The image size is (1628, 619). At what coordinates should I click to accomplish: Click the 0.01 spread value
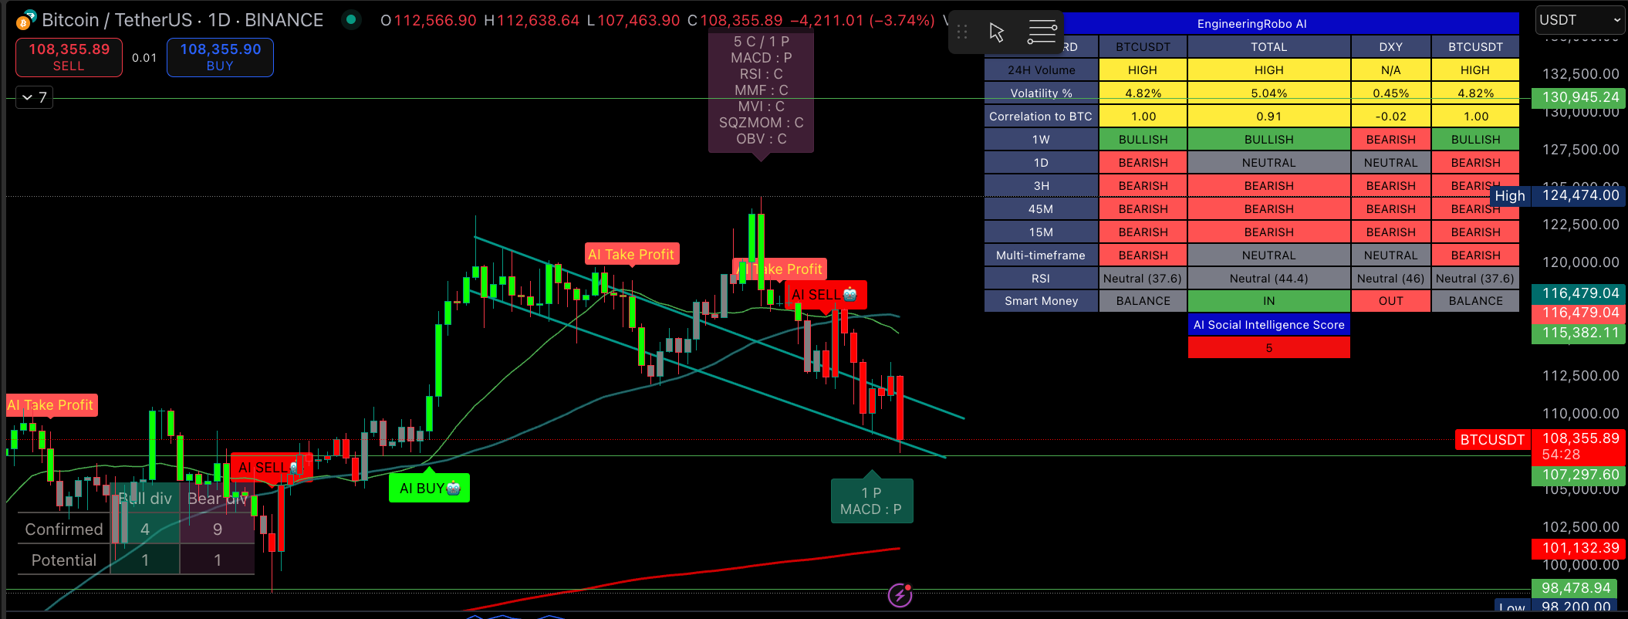(x=144, y=58)
